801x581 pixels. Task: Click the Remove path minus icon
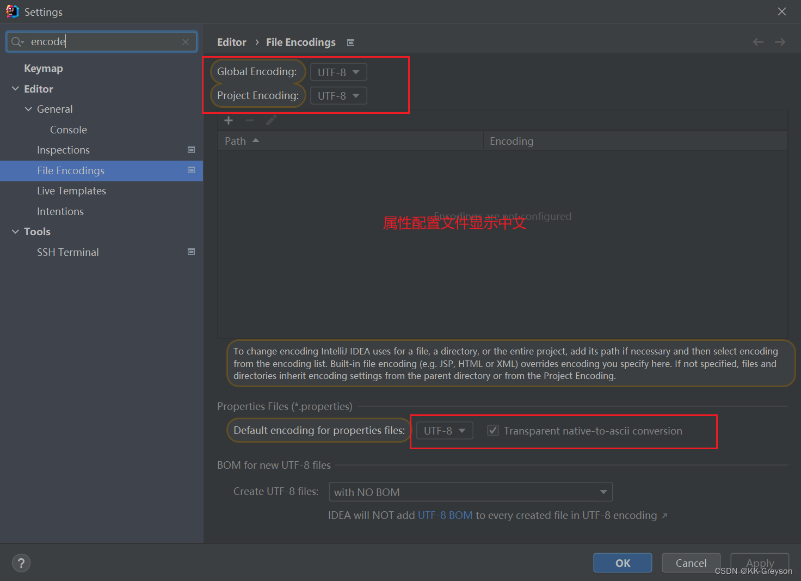point(250,120)
